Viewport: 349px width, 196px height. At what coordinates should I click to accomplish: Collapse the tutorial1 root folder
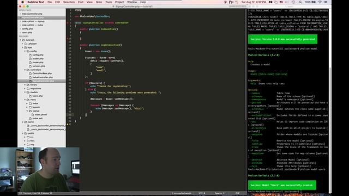pos(21,40)
